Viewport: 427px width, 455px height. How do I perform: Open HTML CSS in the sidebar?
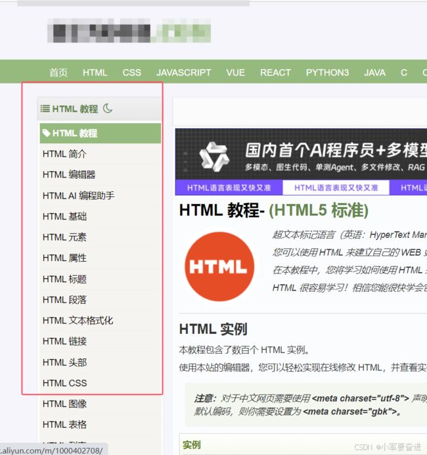pos(101,383)
